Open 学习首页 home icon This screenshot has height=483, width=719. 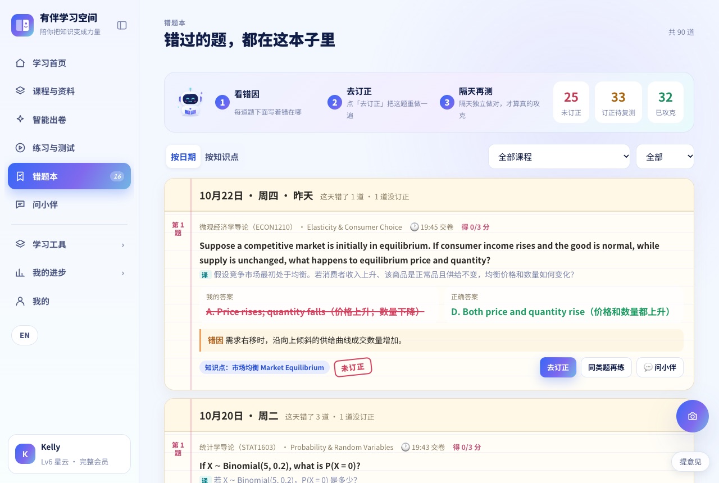(20, 63)
